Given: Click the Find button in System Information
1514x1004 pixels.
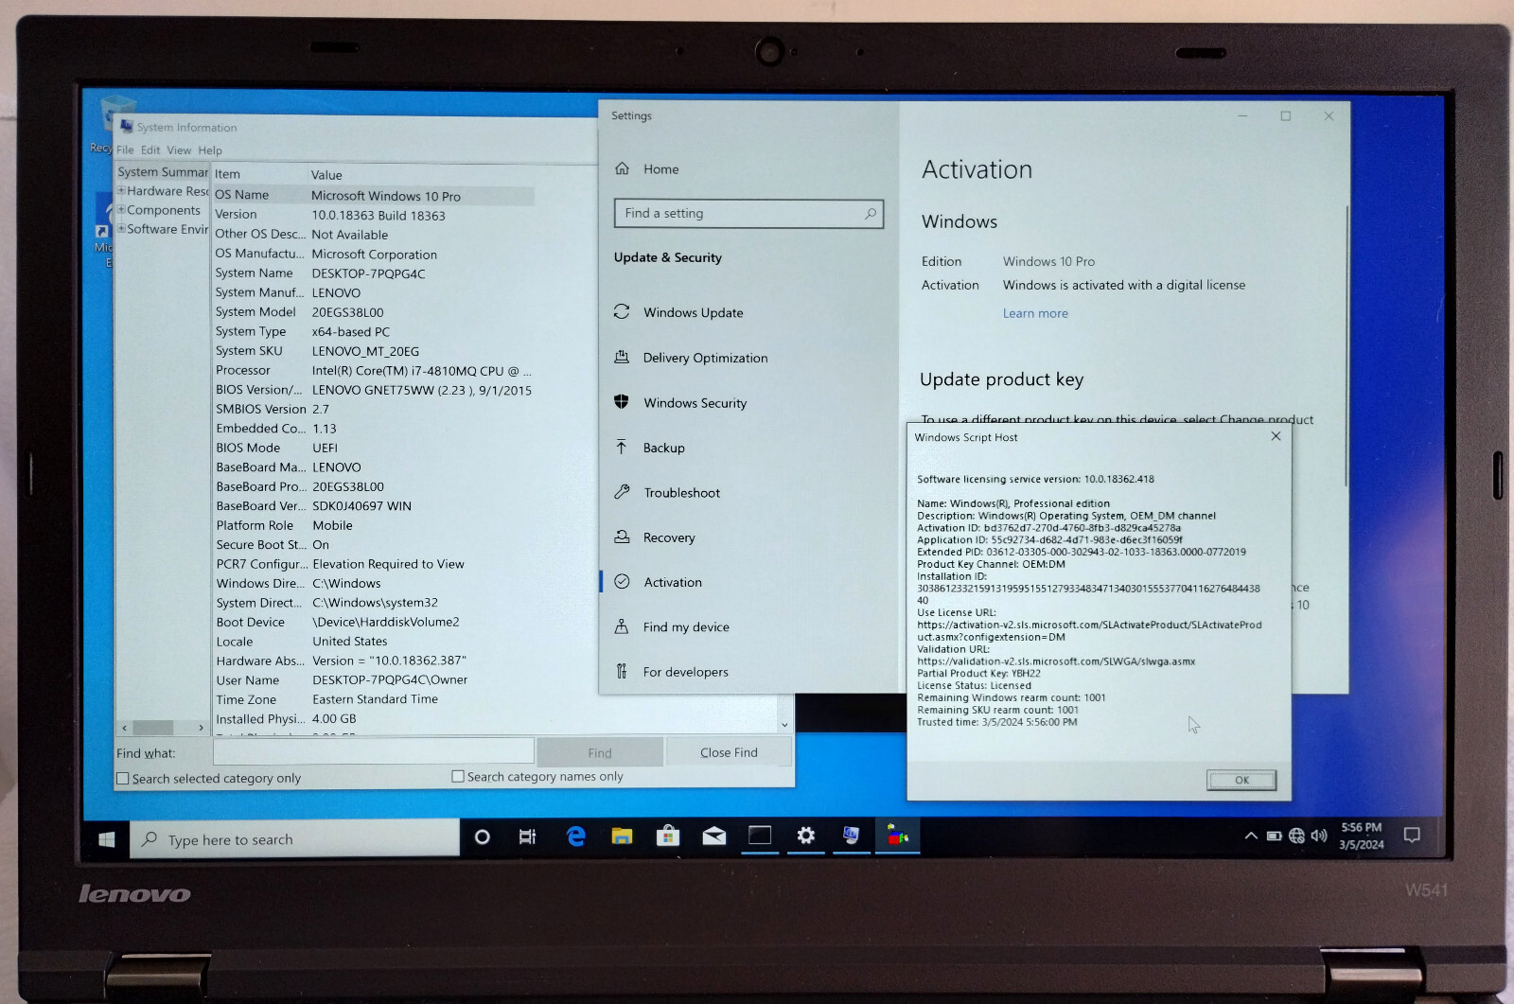Looking at the screenshot, I should [x=600, y=753].
